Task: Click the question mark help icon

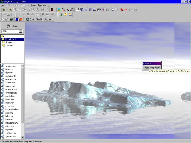Action: (66, 14)
